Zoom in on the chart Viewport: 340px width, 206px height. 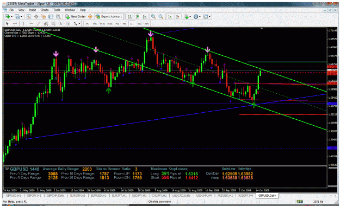point(153,17)
